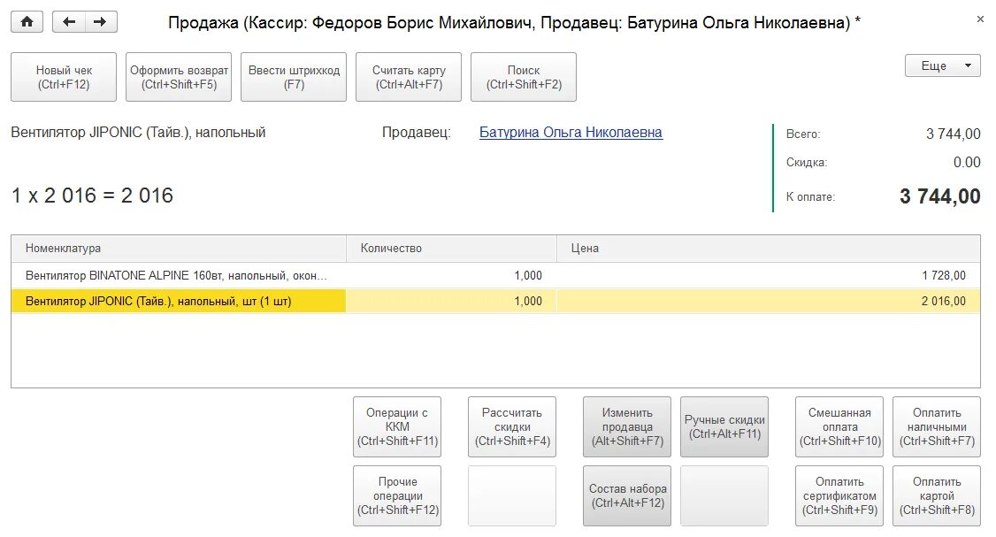Open the Еще dropdown menu
The height and width of the screenshot is (537, 996).
coord(943,65)
